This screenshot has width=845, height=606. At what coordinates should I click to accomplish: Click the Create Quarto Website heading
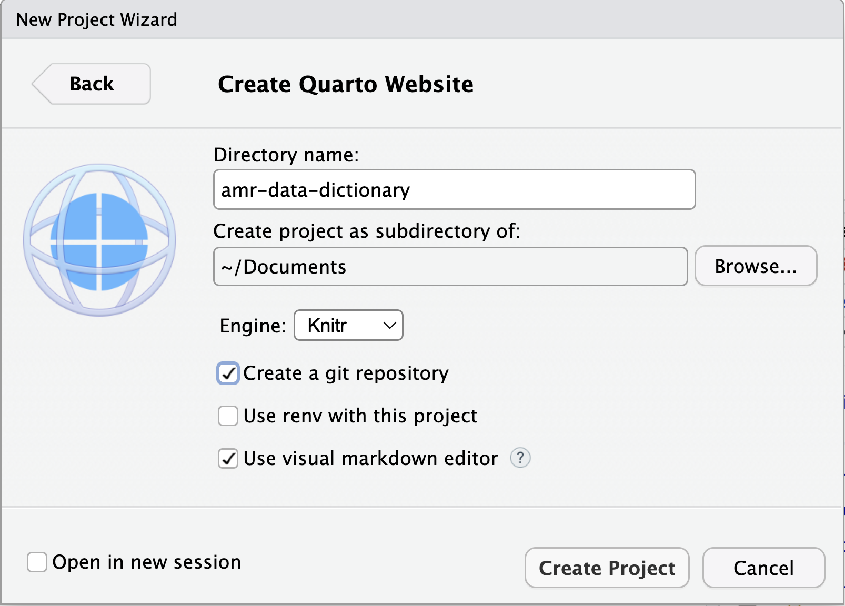tap(346, 84)
